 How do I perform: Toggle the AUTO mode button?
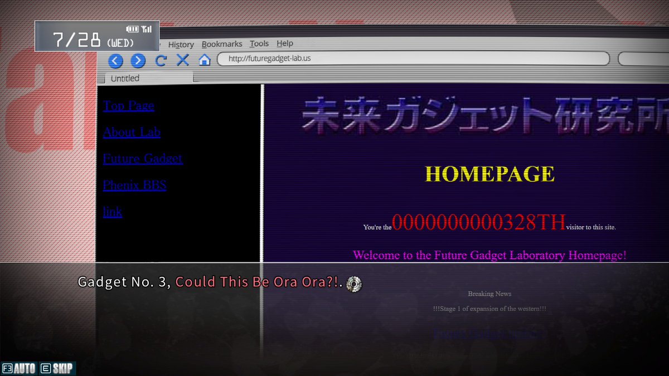(x=19, y=368)
